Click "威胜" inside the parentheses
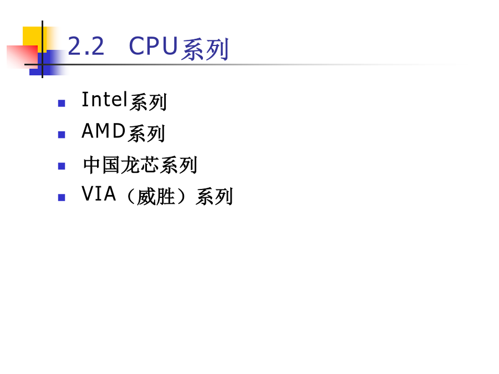This screenshot has height=374, width=499. click(x=156, y=197)
